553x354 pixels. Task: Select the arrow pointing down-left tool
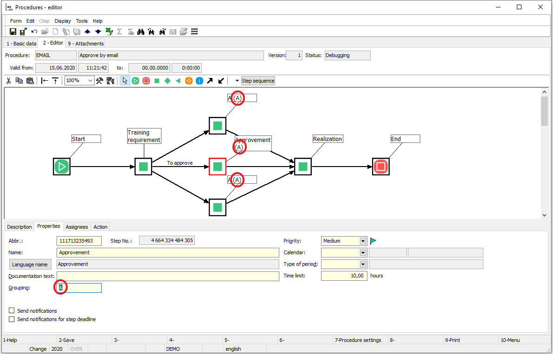tap(221, 81)
